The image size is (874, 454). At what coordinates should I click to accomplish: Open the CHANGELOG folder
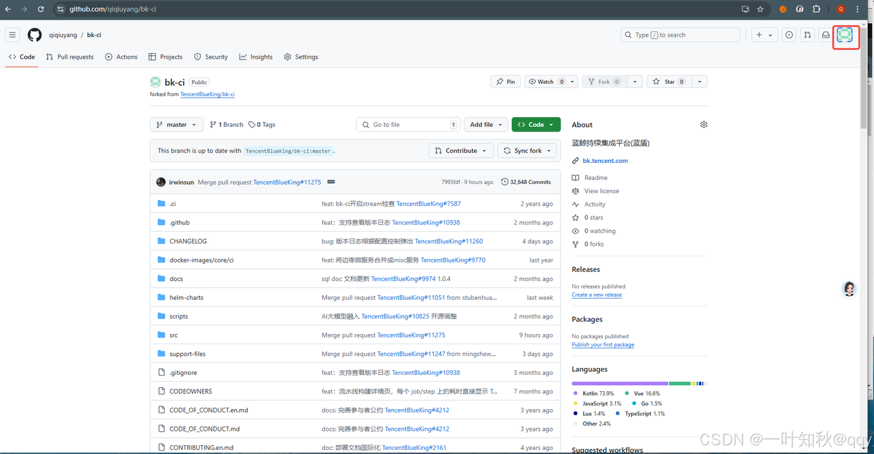[x=188, y=241]
